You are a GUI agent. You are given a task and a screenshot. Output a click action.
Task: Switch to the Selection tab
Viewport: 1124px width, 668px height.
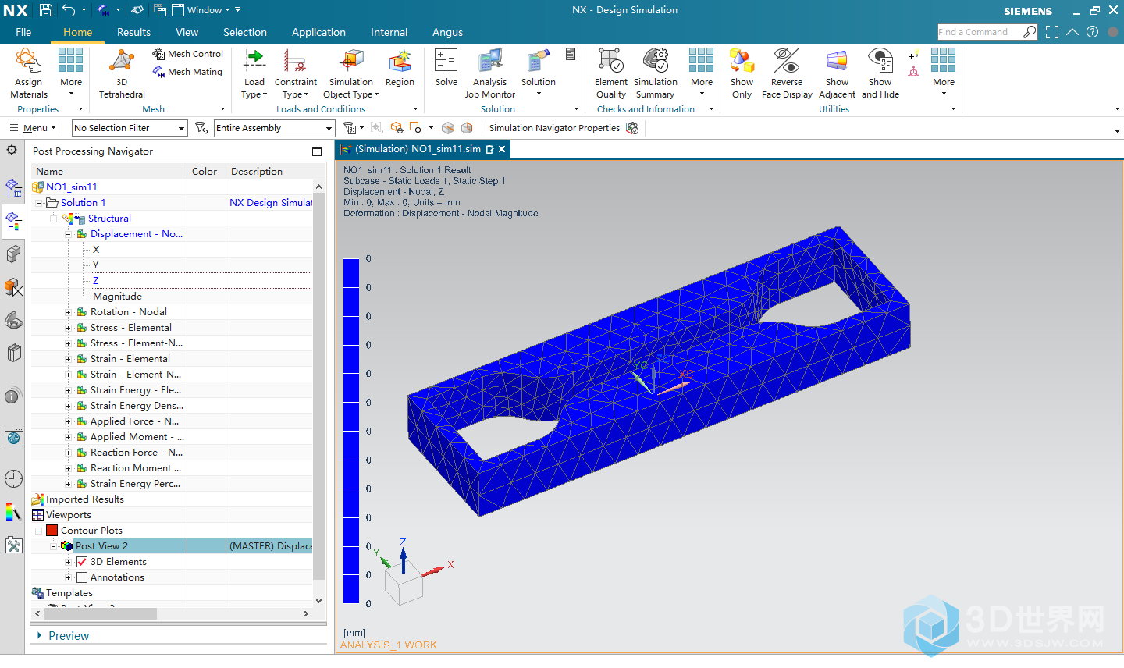point(245,32)
